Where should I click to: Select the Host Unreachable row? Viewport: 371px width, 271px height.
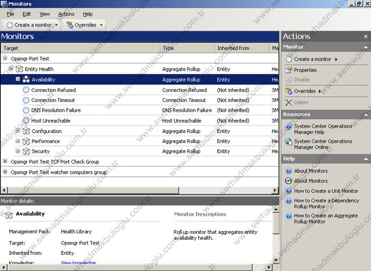click(x=140, y=120)
